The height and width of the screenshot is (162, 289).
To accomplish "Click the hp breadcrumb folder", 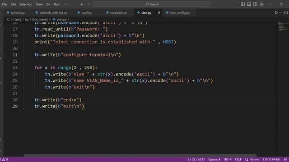I will pos(27,19).
